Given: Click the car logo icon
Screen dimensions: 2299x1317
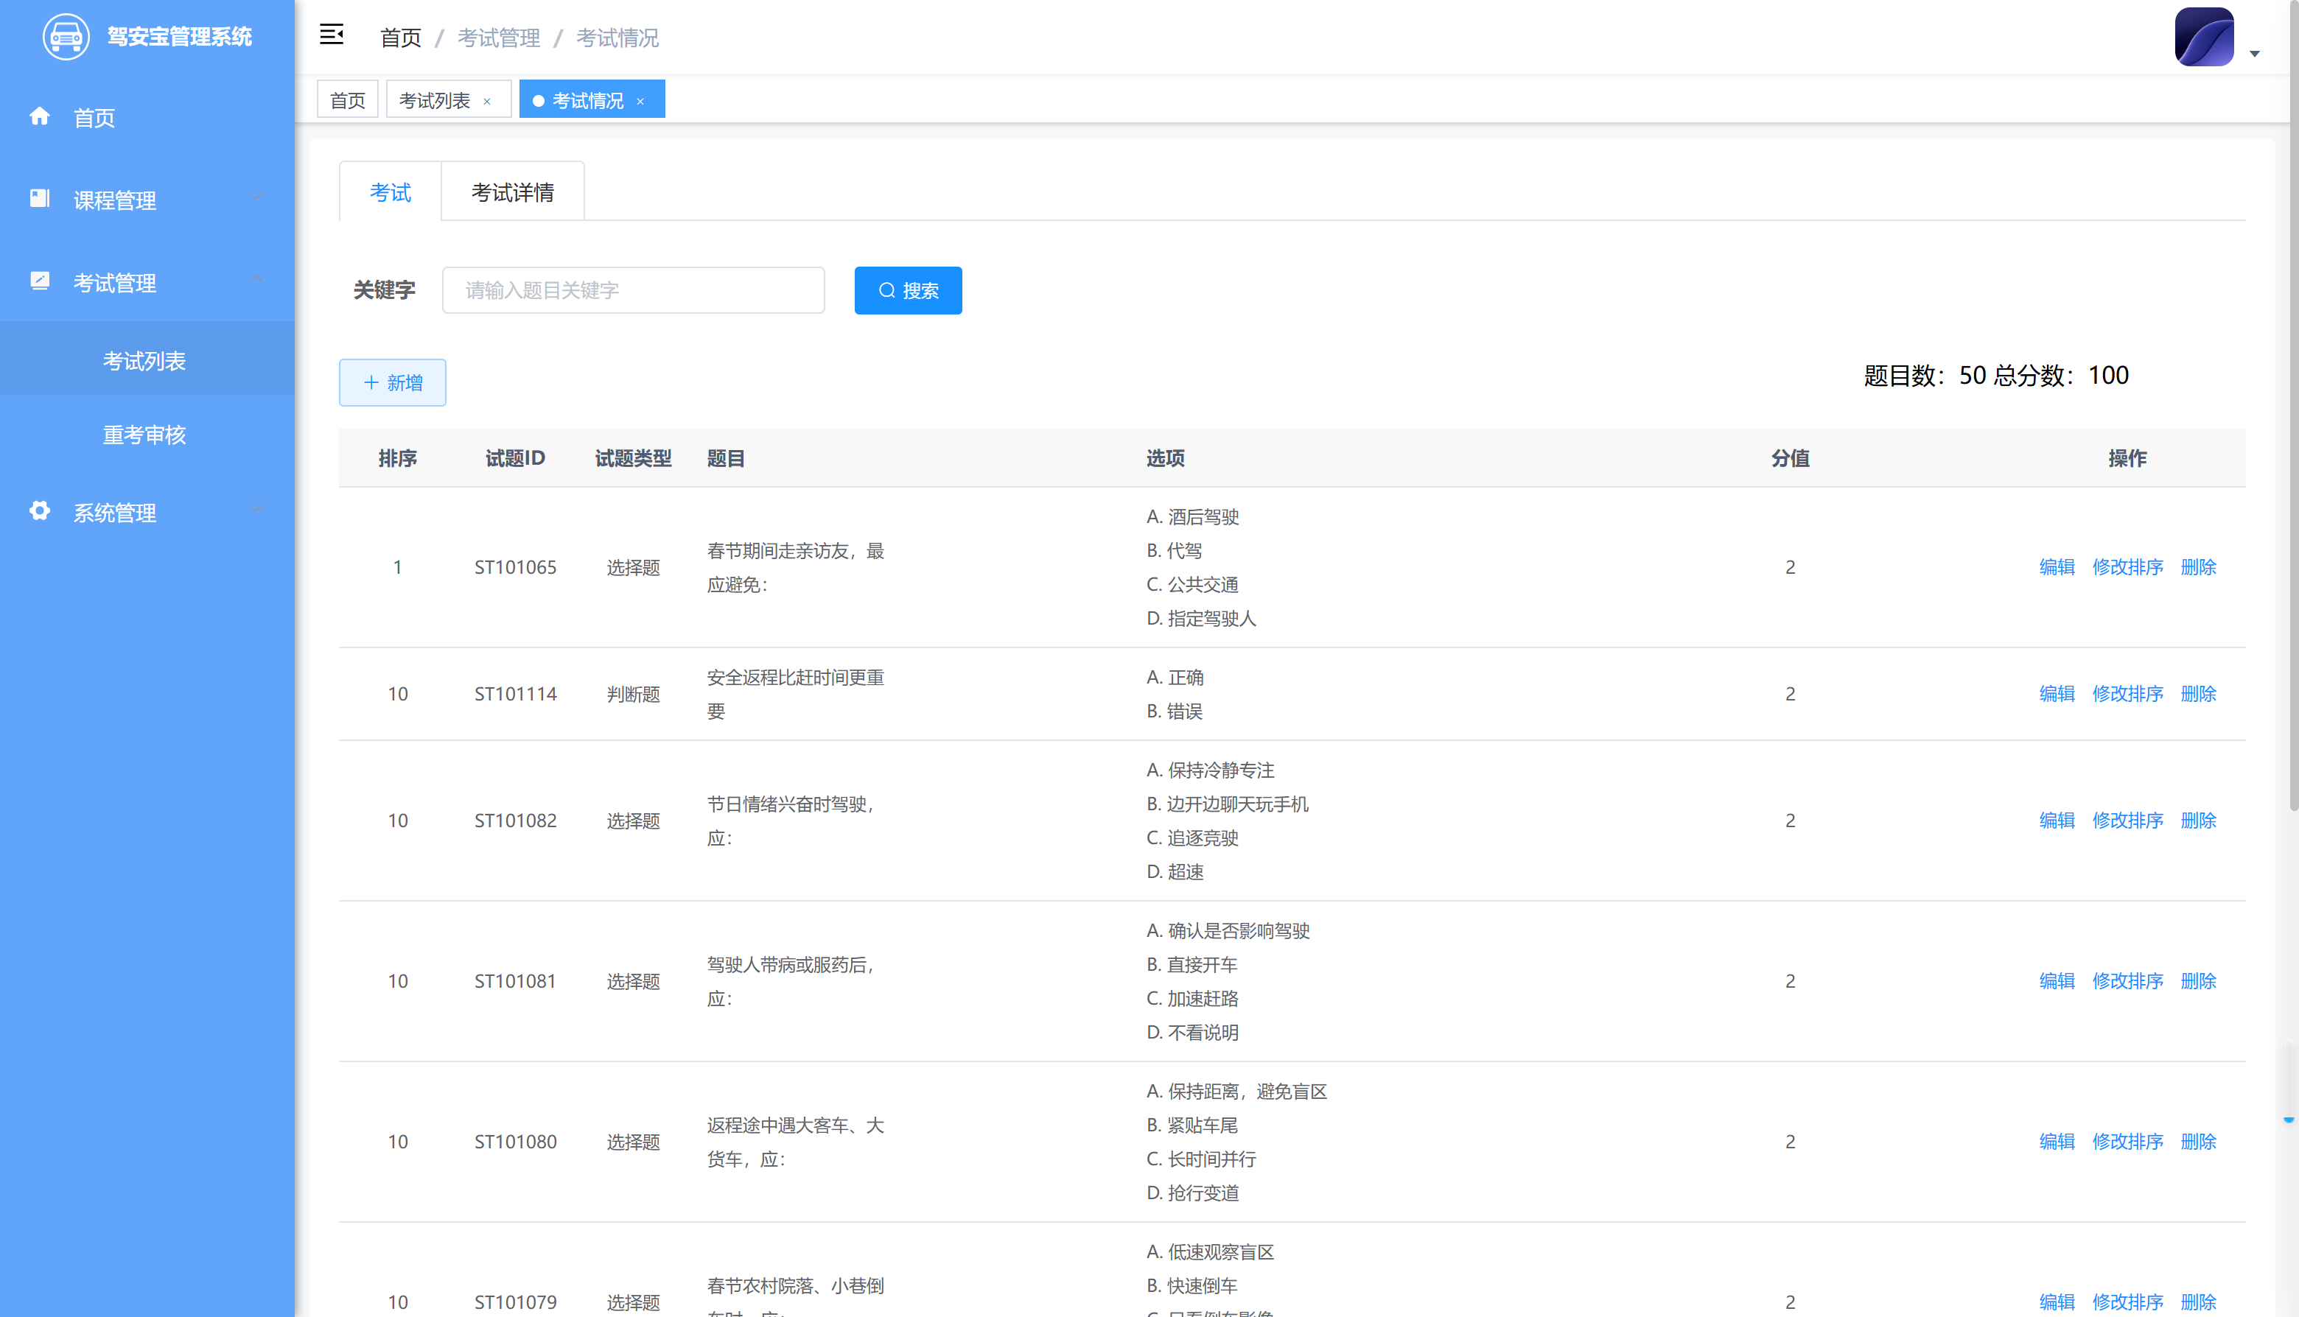Looking at the screenshot, I should tap(66, 37).
